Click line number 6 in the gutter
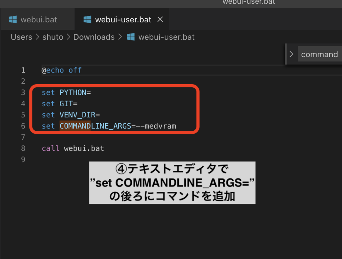342x259 pixels. (23, 126)
